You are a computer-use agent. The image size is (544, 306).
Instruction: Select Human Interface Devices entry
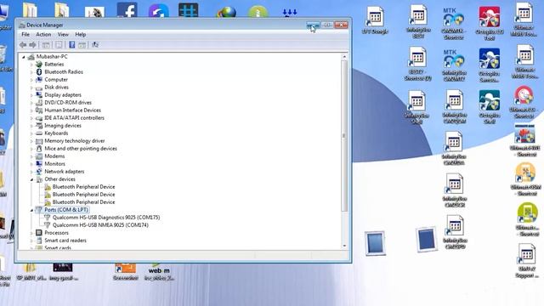[72, 110]
